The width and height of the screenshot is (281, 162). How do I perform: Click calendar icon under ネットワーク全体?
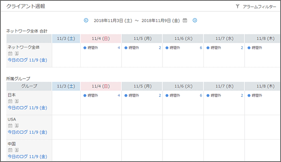10,53
